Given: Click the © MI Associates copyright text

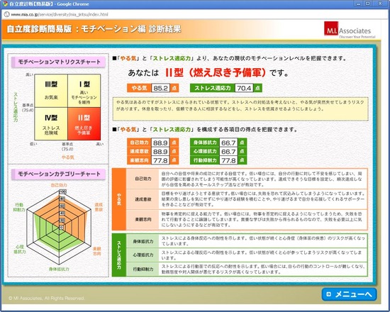Looking at the screenshot, I should click(x=47, y=298).
